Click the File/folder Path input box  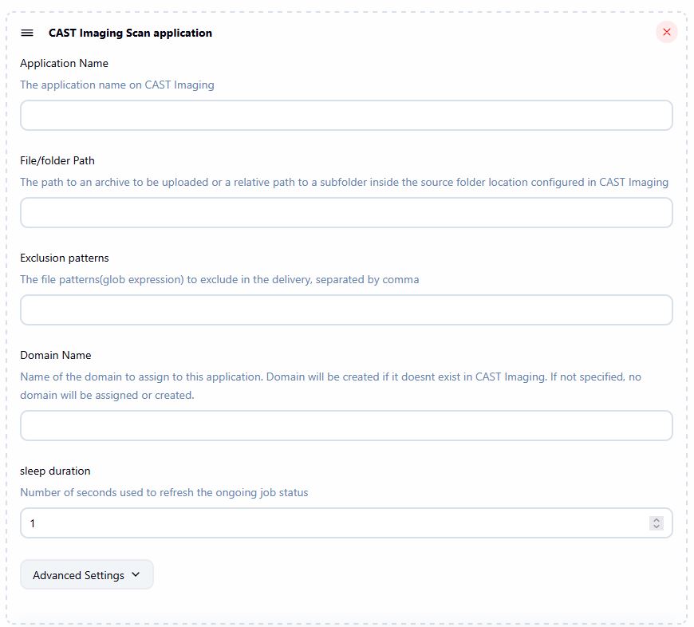[x=346, y=213]
